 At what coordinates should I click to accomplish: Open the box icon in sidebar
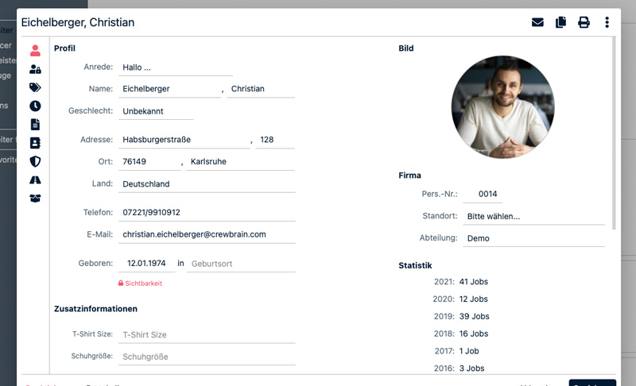coord(35,198)
